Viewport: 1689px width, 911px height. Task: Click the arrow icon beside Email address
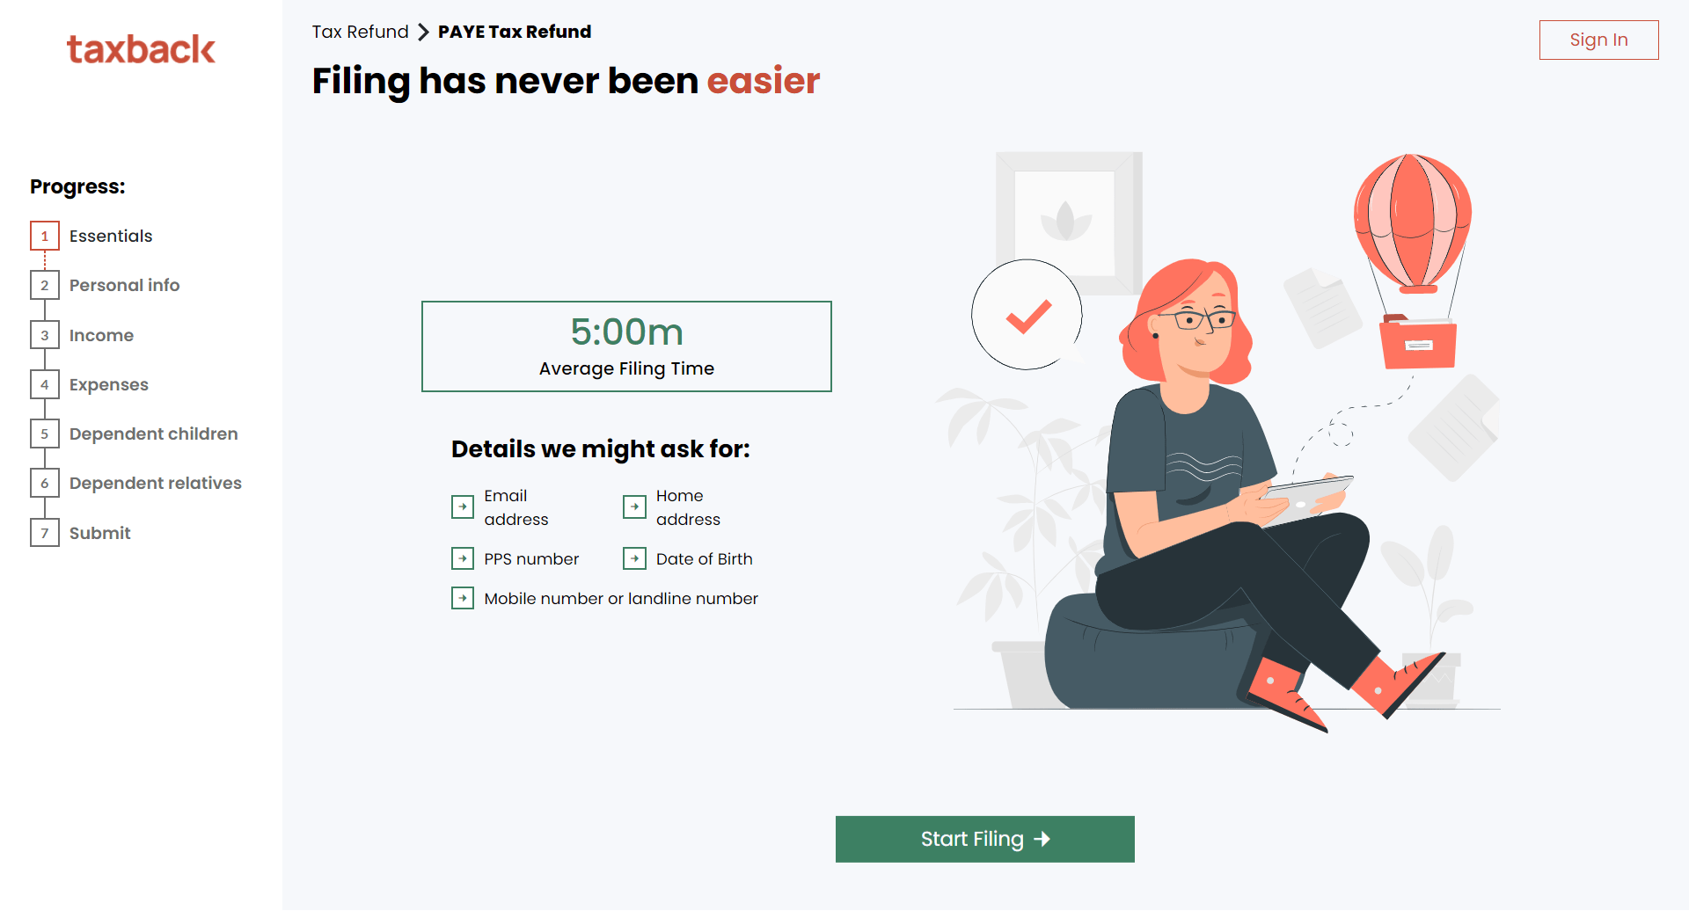[462, 507]
